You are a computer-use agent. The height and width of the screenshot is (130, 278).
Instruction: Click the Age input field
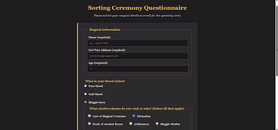pyautogui.click(x=138, y=69)
